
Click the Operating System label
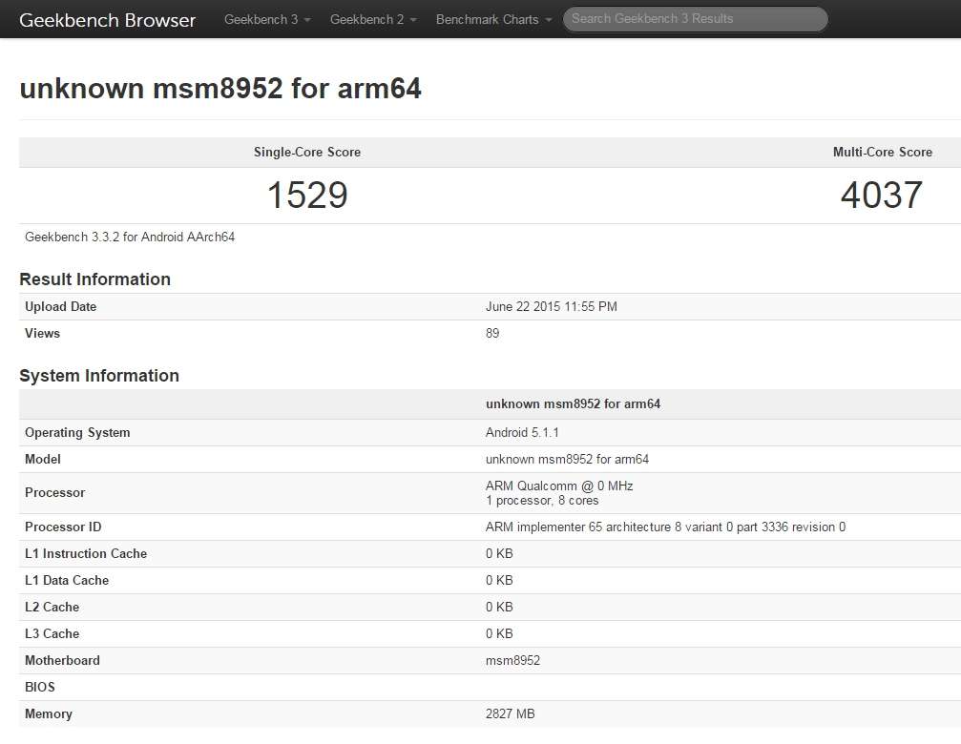77,432
